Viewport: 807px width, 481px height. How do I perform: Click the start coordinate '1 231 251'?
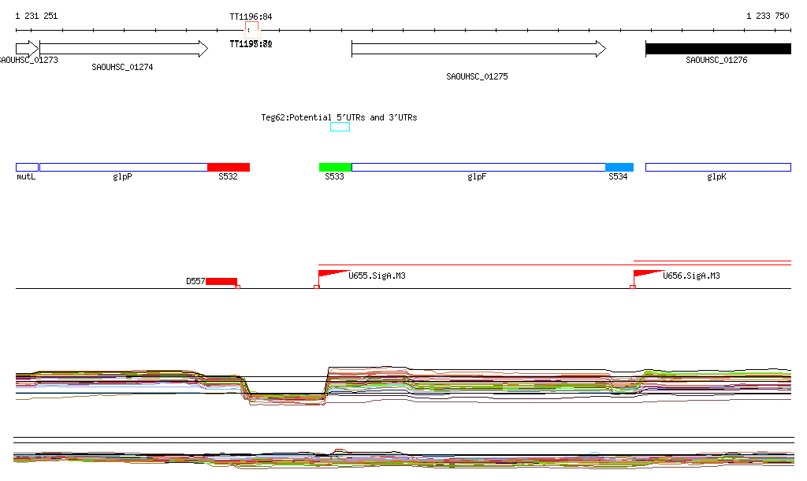coord(36,16)
